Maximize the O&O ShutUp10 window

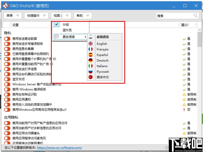pyautogui.click(x=185, y=6)
